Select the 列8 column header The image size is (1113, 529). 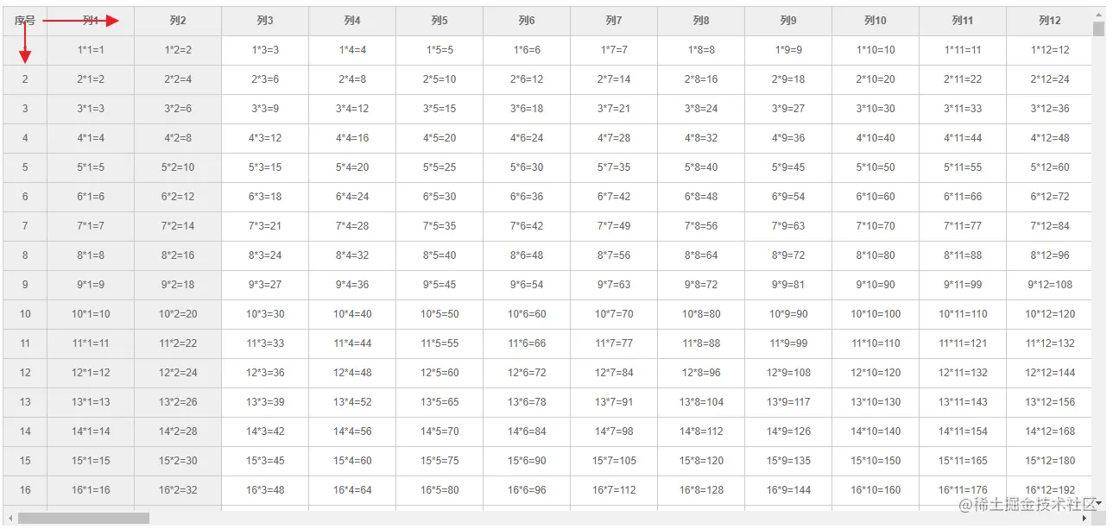pos(701,21)
